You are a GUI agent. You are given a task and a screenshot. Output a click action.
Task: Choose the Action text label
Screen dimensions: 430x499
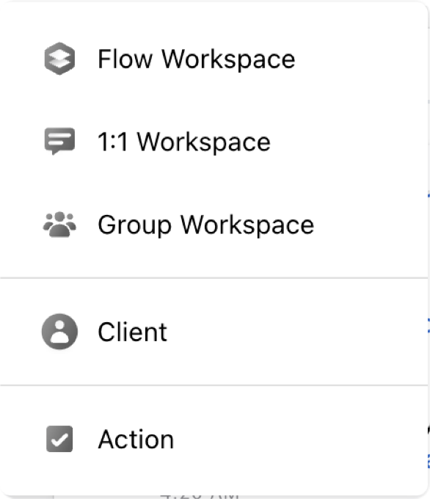tap(136, 439)
